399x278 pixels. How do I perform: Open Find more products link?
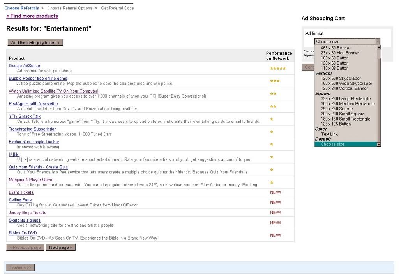tap(32, 16)
